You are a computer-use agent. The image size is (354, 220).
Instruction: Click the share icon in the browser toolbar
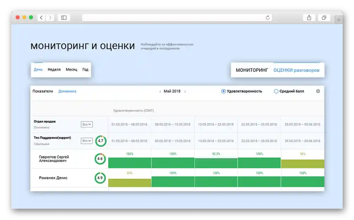pos(309,17)
